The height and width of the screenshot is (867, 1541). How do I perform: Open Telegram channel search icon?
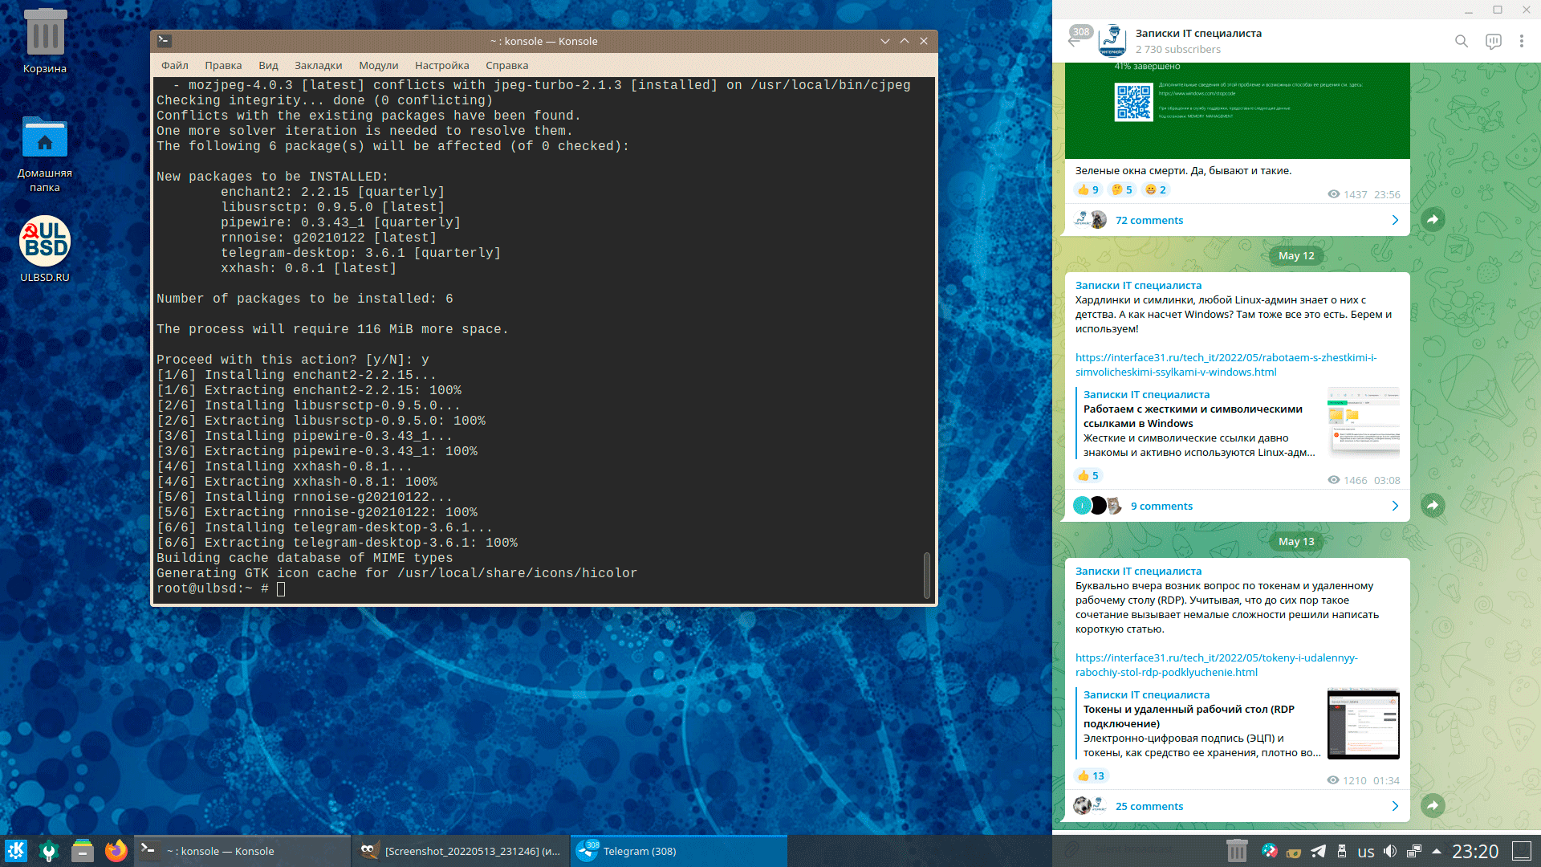pyautogui.click(x=1461, y=41)
